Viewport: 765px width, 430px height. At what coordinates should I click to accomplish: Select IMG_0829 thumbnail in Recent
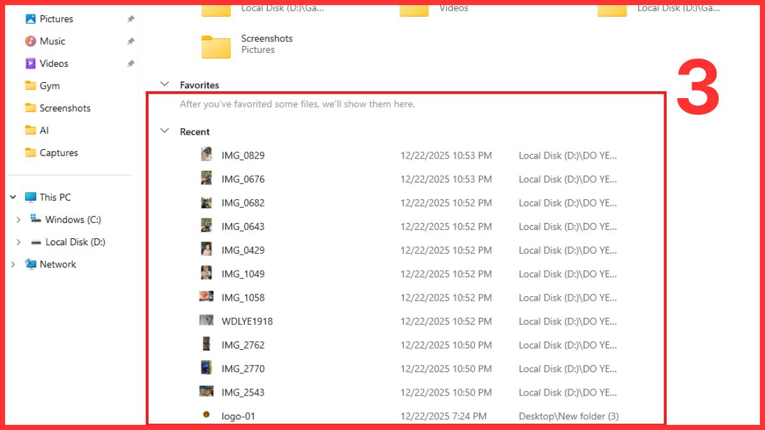206,155
